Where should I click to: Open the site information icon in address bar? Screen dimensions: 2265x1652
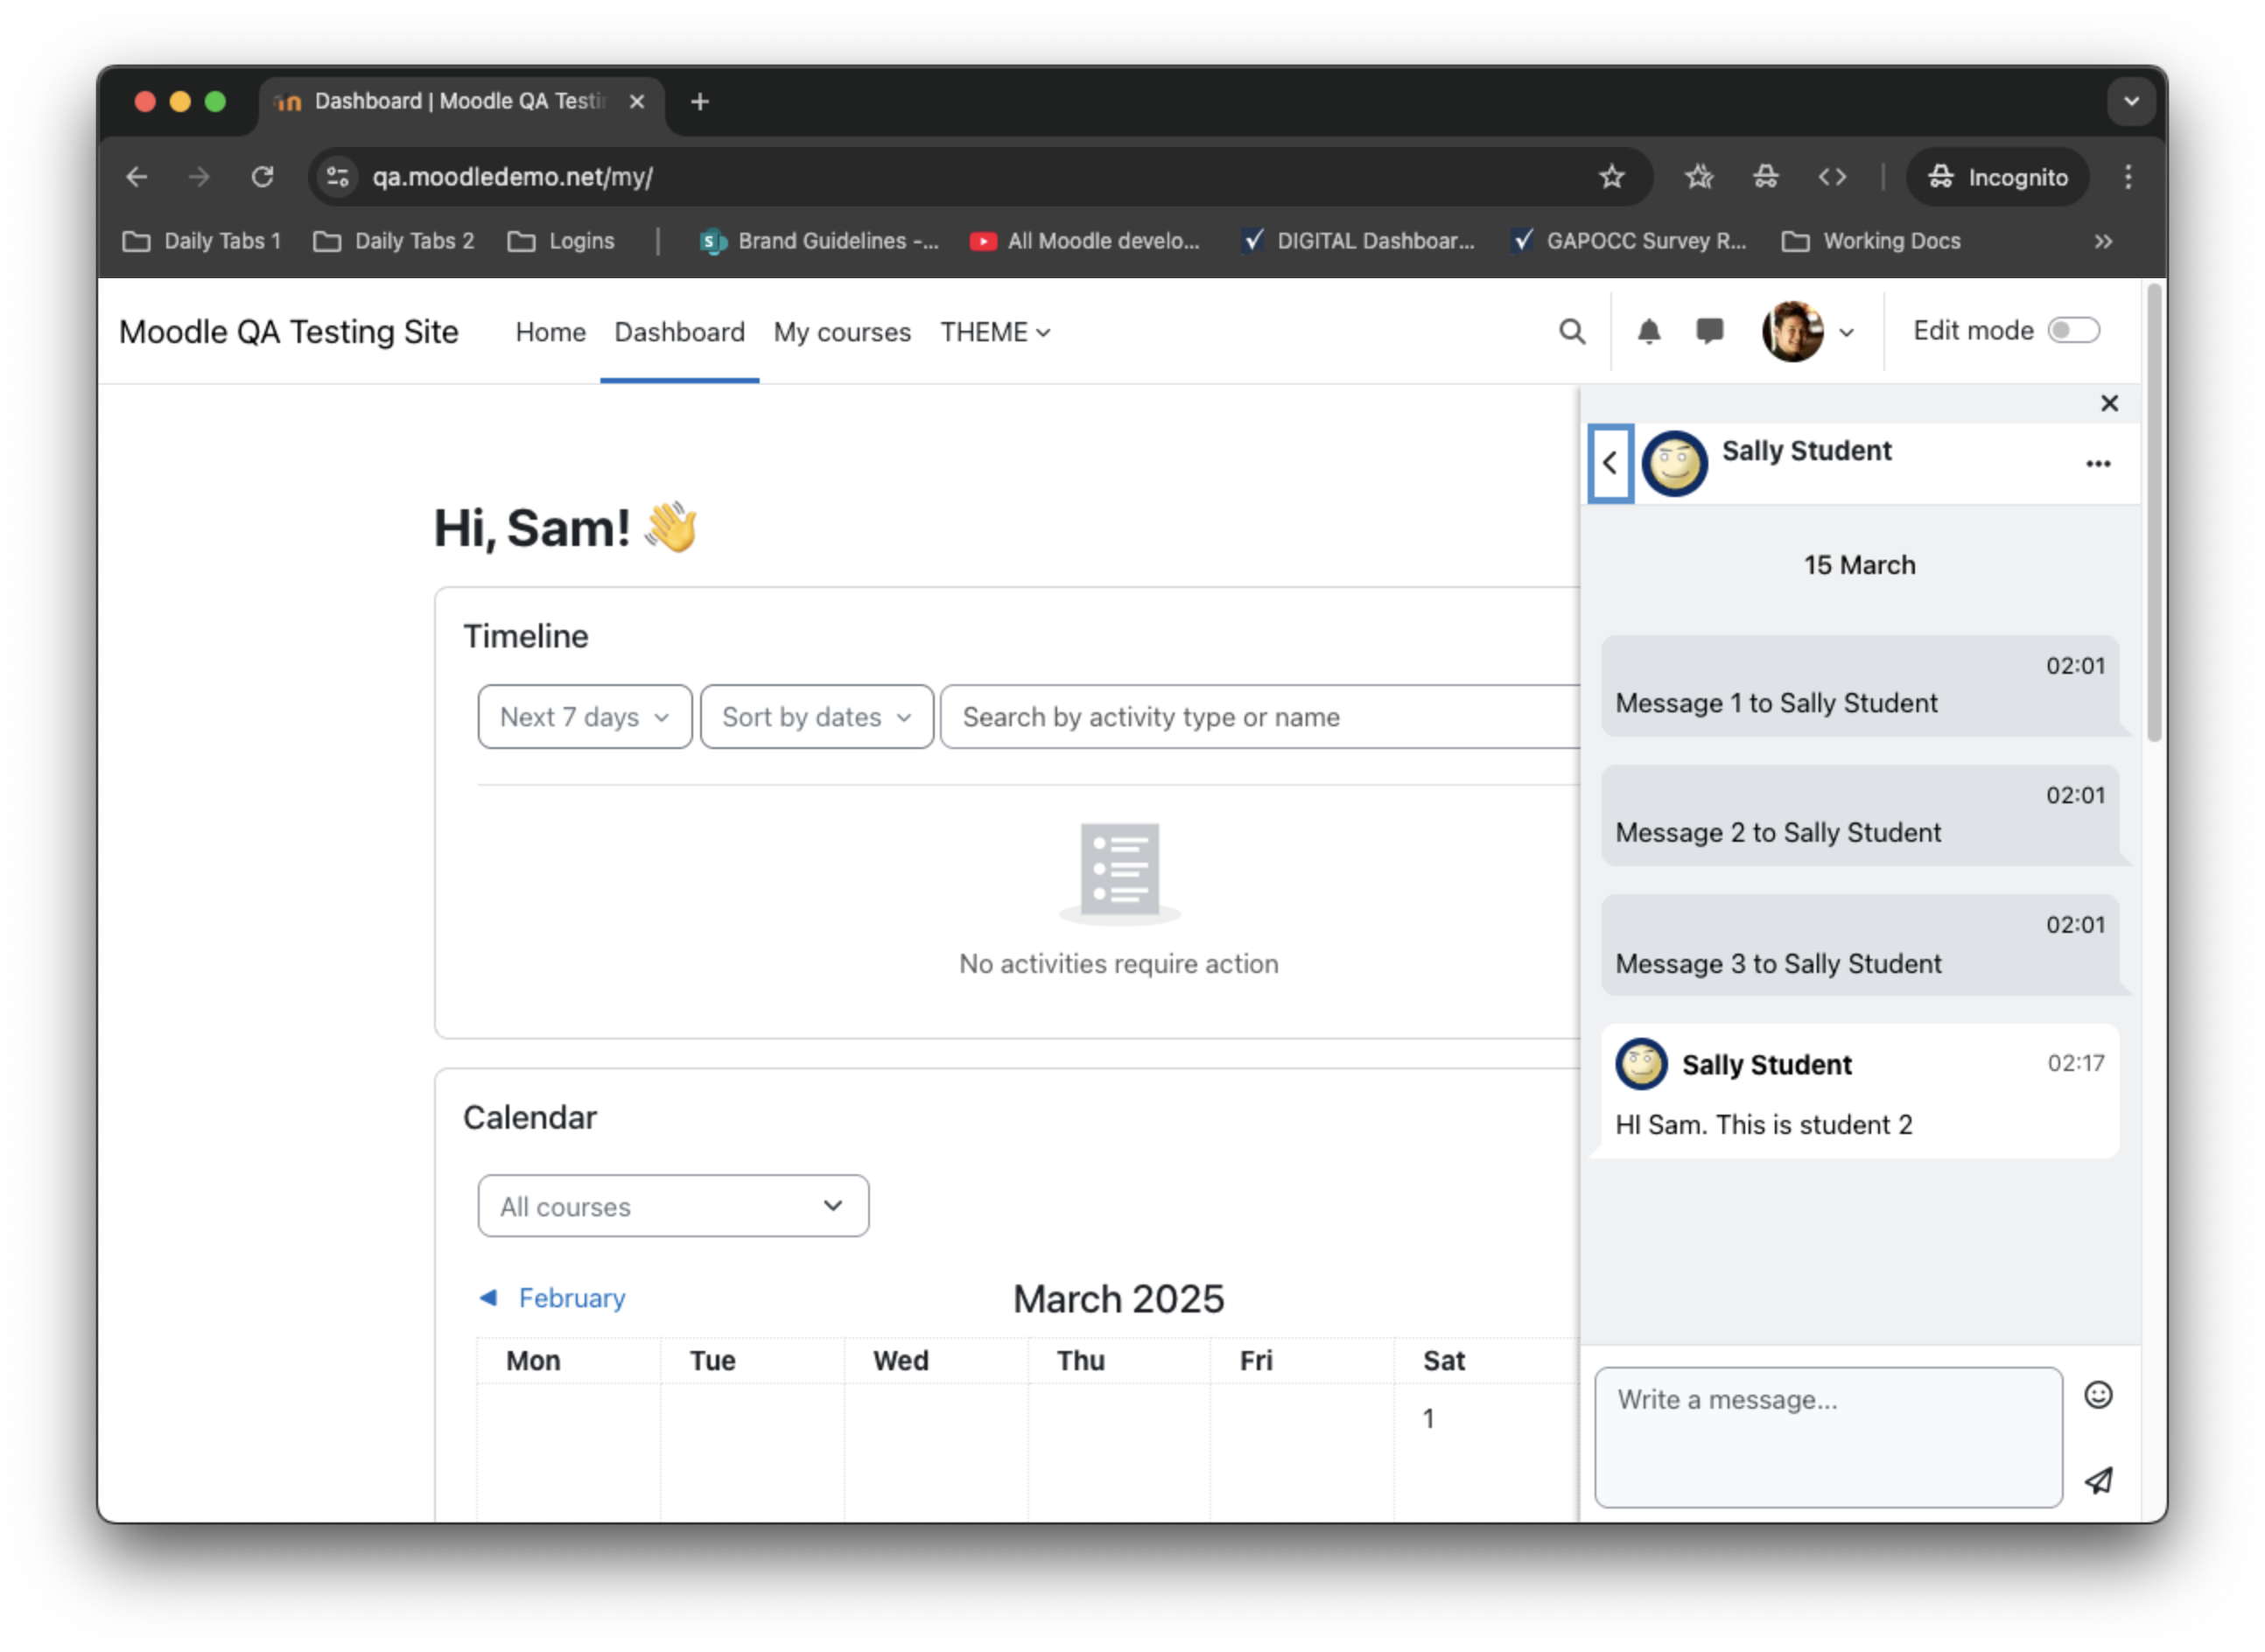[338, 177]
